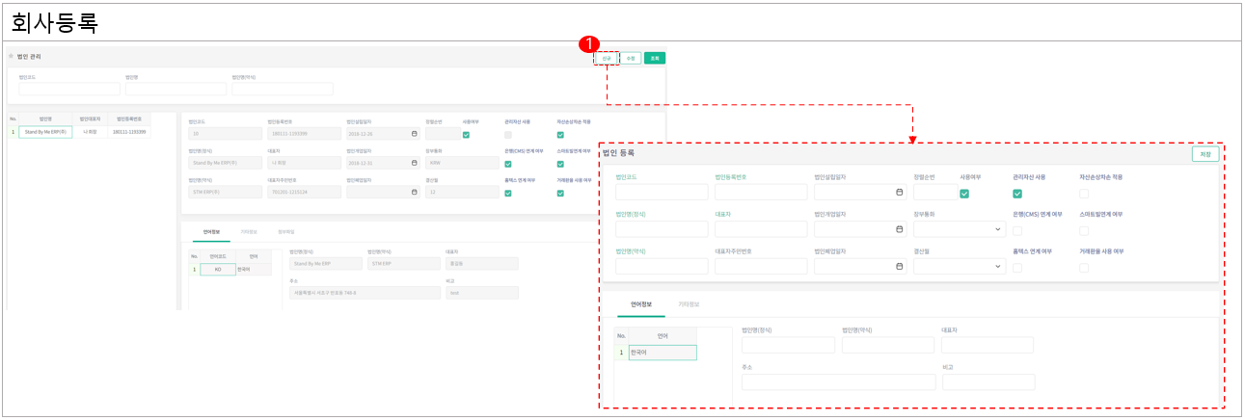
Task: Select Stand By Me ERP(주) row in list
Action: click(x=45, y=132)
